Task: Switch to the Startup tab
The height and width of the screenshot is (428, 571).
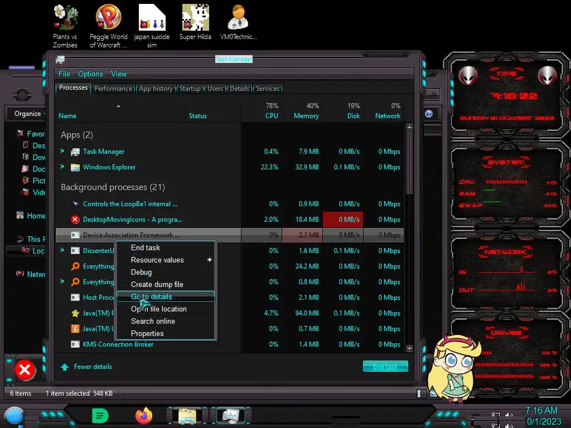Action: point(190,89)
